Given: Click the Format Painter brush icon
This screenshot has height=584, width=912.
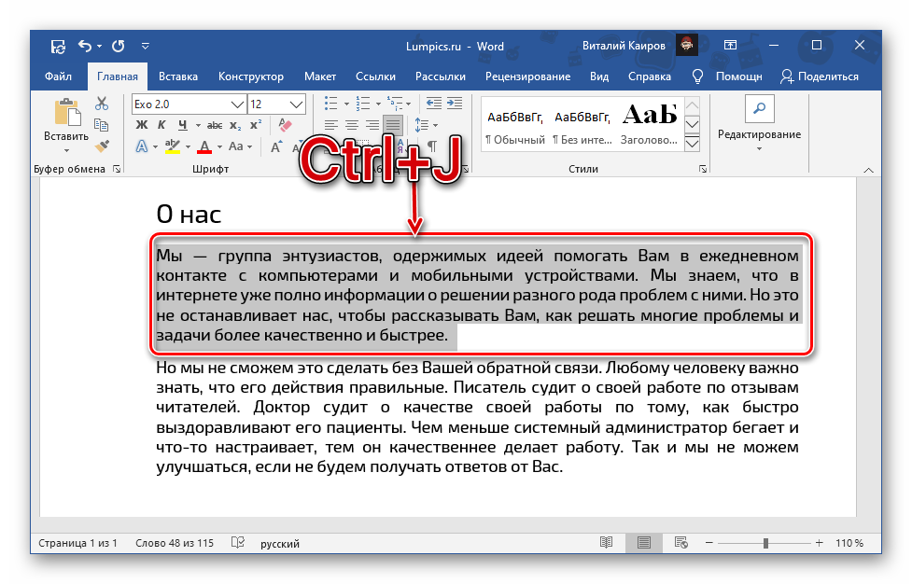Looking at the screenshot, I should (103, 146).
